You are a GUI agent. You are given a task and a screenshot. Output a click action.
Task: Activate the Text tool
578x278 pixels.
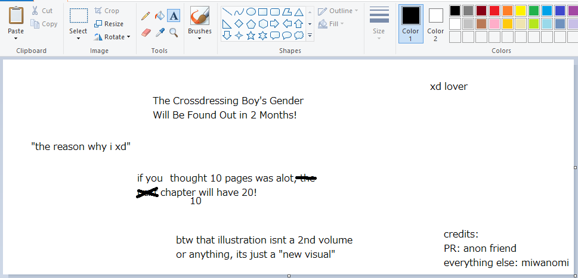(x=174, y=16)
